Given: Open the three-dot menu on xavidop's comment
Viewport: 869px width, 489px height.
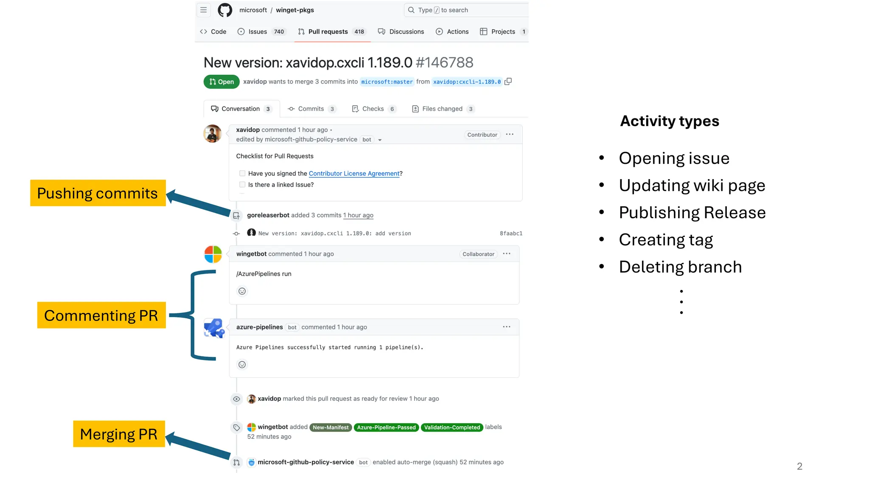Looking at the screenshot, I should coord(510,135).
